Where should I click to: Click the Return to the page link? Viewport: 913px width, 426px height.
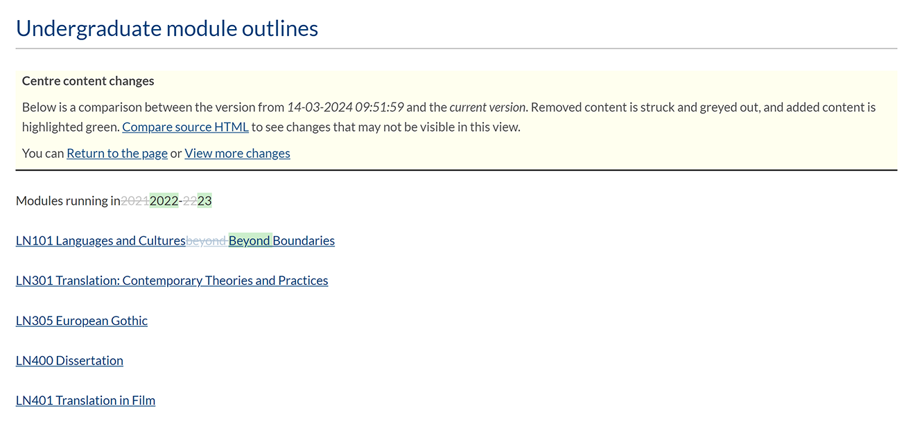coord(116,153)
